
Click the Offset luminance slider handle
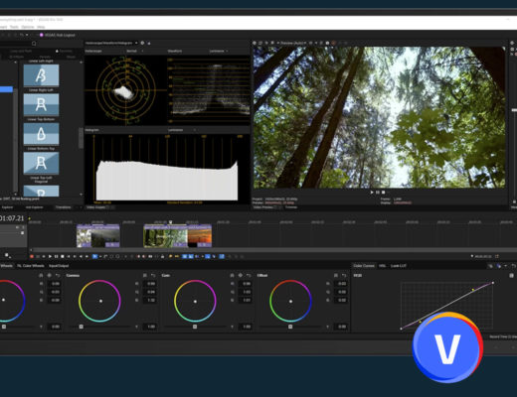pyautogui.click(x=290, y=327)
